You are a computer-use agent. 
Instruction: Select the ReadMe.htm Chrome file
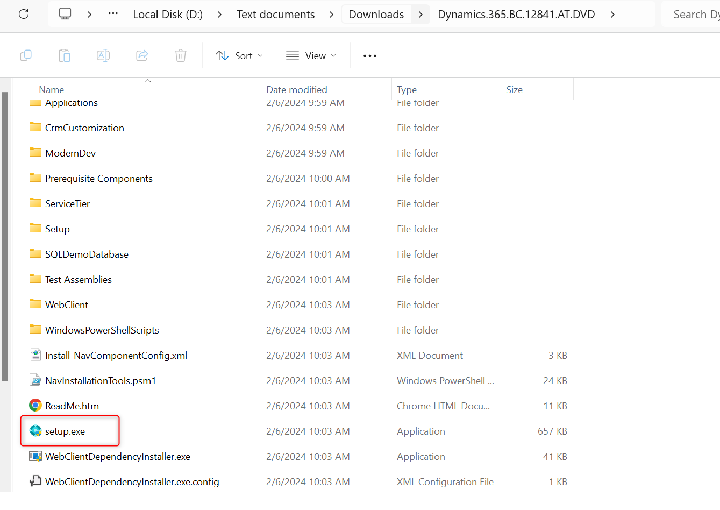(x=72, y=406)
